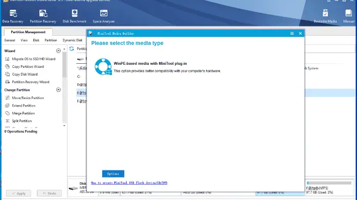This screenshot has height=200, width=357.
Task: Click Split Partition icon
Action: click(7, 121)
